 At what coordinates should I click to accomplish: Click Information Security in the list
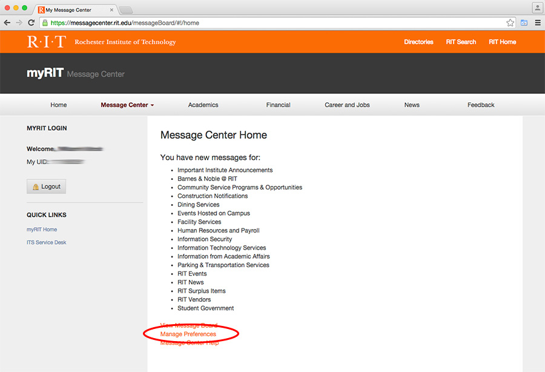point(205,239)
